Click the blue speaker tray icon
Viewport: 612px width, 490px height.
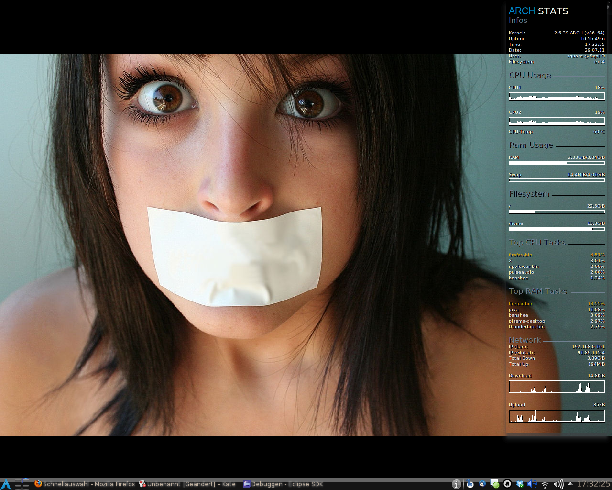[532, 484]
